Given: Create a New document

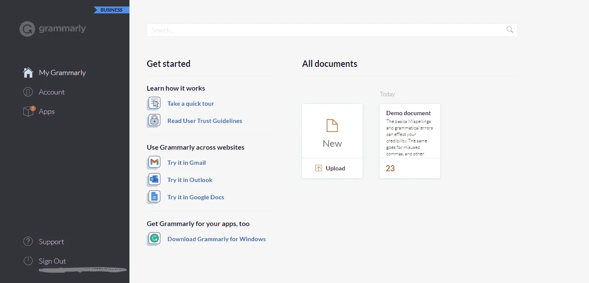Looking at the screenshot, I should point(332,131).
